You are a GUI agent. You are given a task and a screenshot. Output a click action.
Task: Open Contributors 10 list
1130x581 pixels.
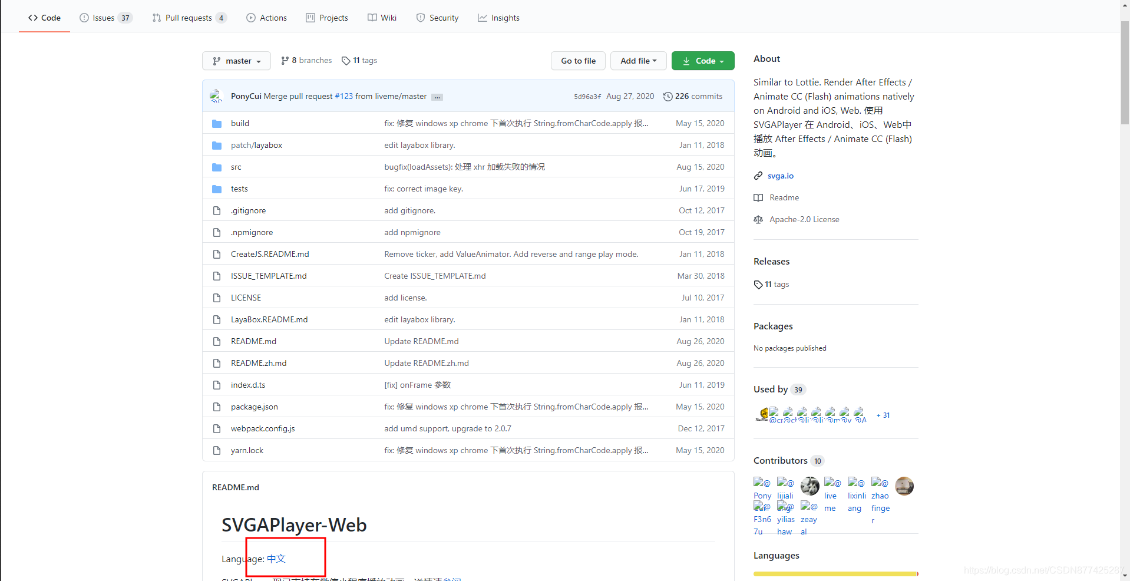point(788,460)
